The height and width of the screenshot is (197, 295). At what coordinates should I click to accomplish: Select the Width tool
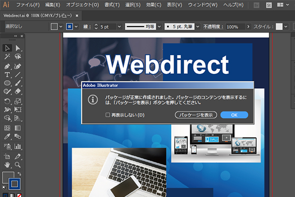pos(7,109)
